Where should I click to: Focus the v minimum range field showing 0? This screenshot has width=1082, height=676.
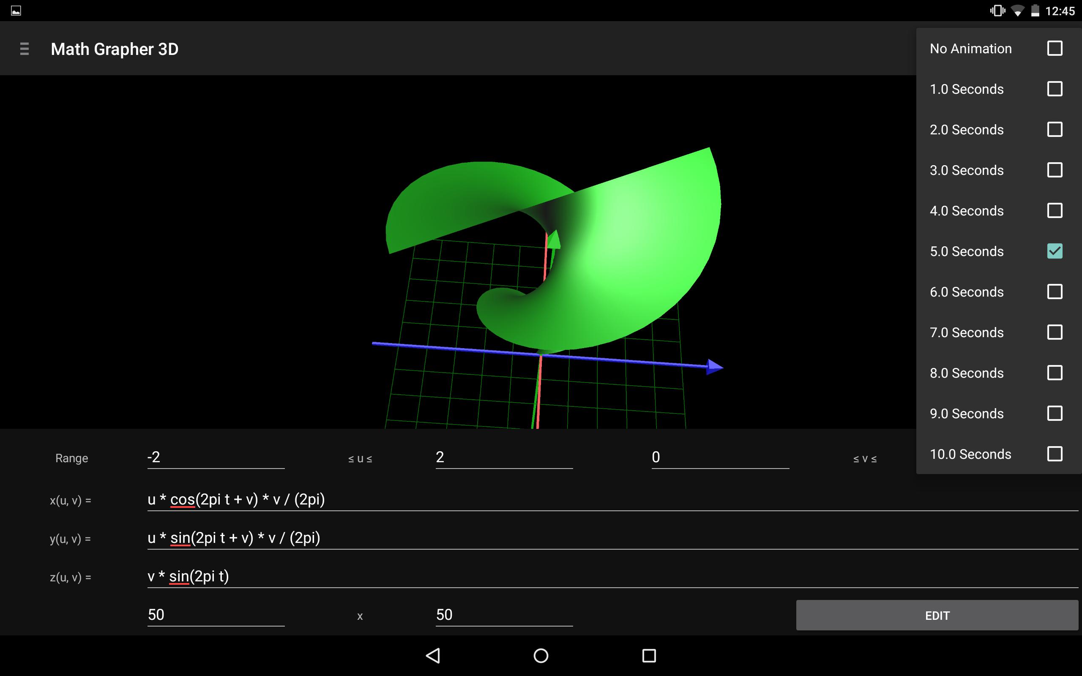[720, 458]
